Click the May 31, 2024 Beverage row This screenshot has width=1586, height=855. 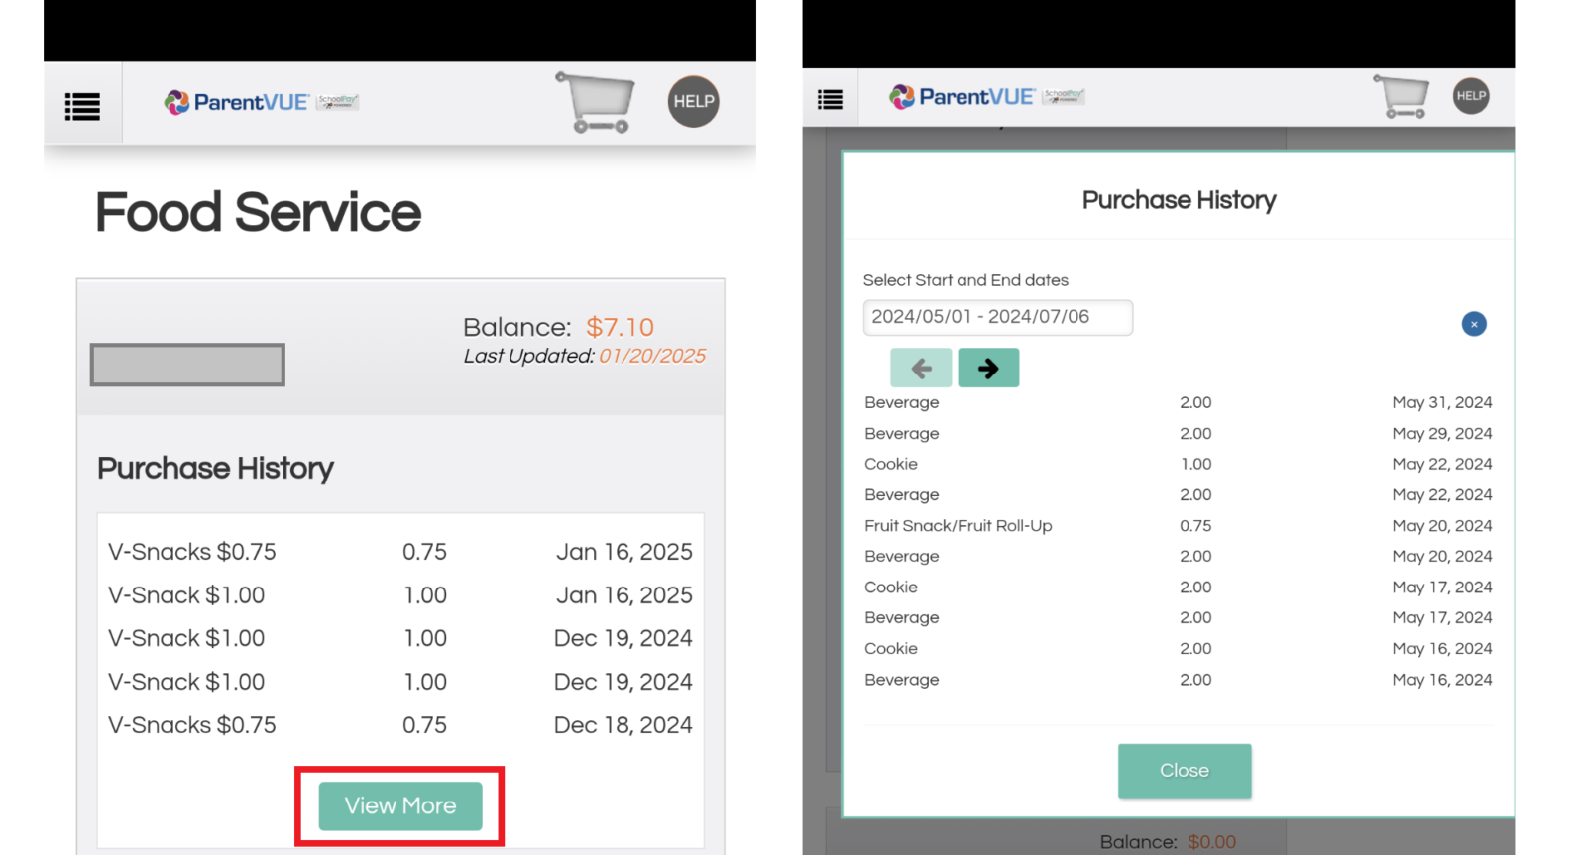1178,402
